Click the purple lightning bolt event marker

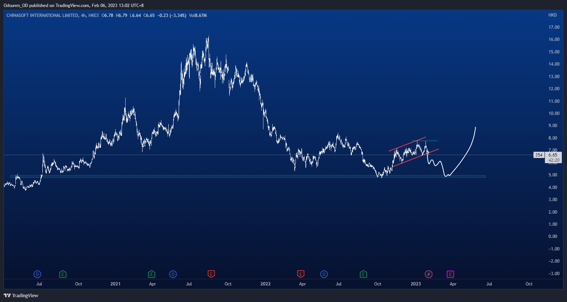point(428,274)
